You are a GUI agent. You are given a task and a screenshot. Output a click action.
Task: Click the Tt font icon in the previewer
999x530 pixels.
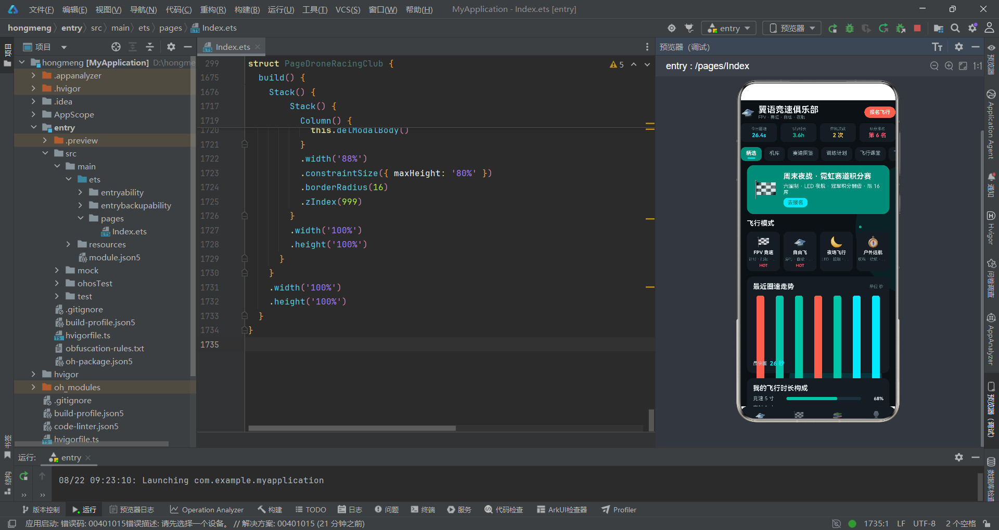937,47
